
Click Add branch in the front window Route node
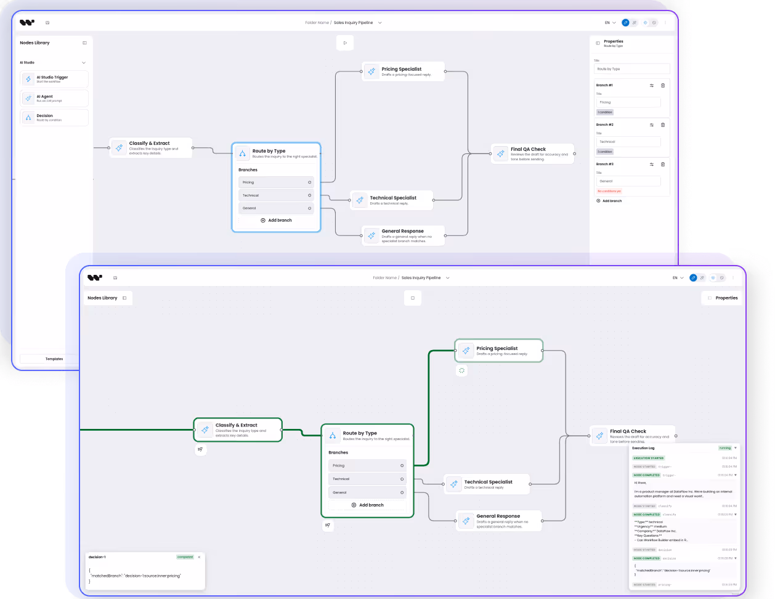click(x=367, y=505)
